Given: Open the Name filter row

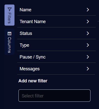Looking at the screenshot, I should (x=56, y=10).
